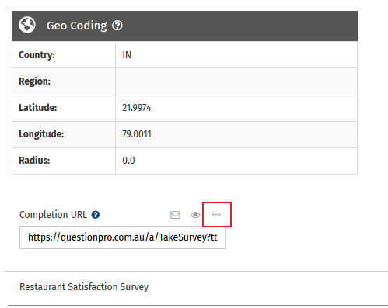The image size is (388, 308).
Task: Click the Region: label
Action: [x=35, y=81]
